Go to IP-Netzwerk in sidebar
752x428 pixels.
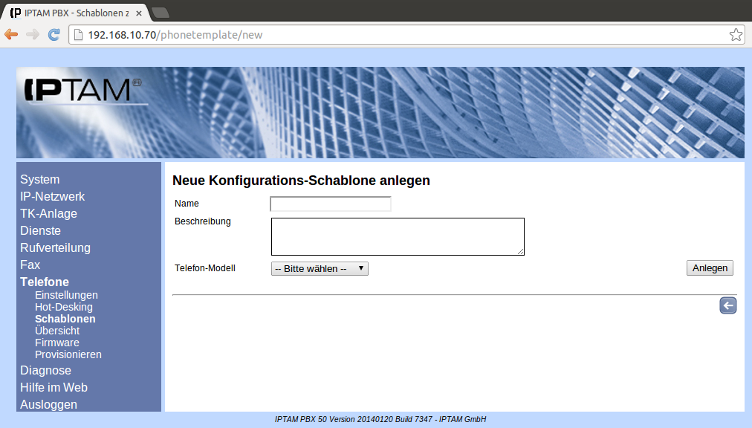click(x=53, y=196)
